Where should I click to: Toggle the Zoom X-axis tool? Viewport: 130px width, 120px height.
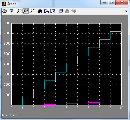point(26,11)
